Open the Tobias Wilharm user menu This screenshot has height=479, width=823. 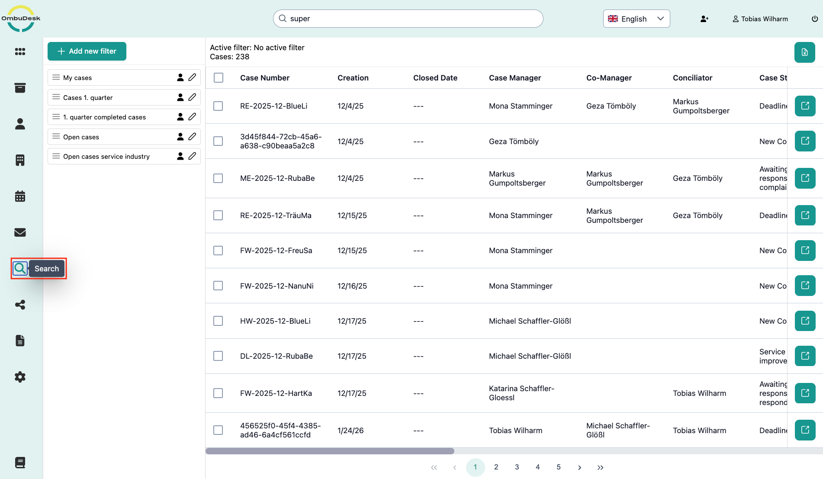coord(760,19)
